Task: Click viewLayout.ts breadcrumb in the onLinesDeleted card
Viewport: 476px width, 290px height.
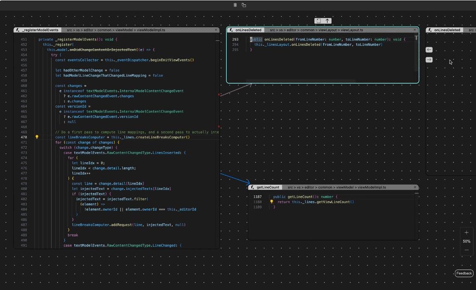Action: click(x=352, y=30)
